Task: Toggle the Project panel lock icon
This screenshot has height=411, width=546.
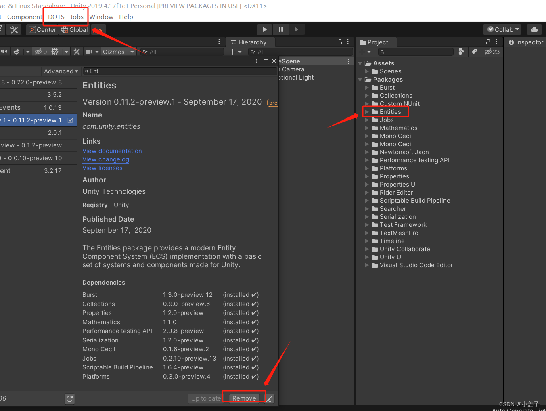Action: click(x=488, y=42)
